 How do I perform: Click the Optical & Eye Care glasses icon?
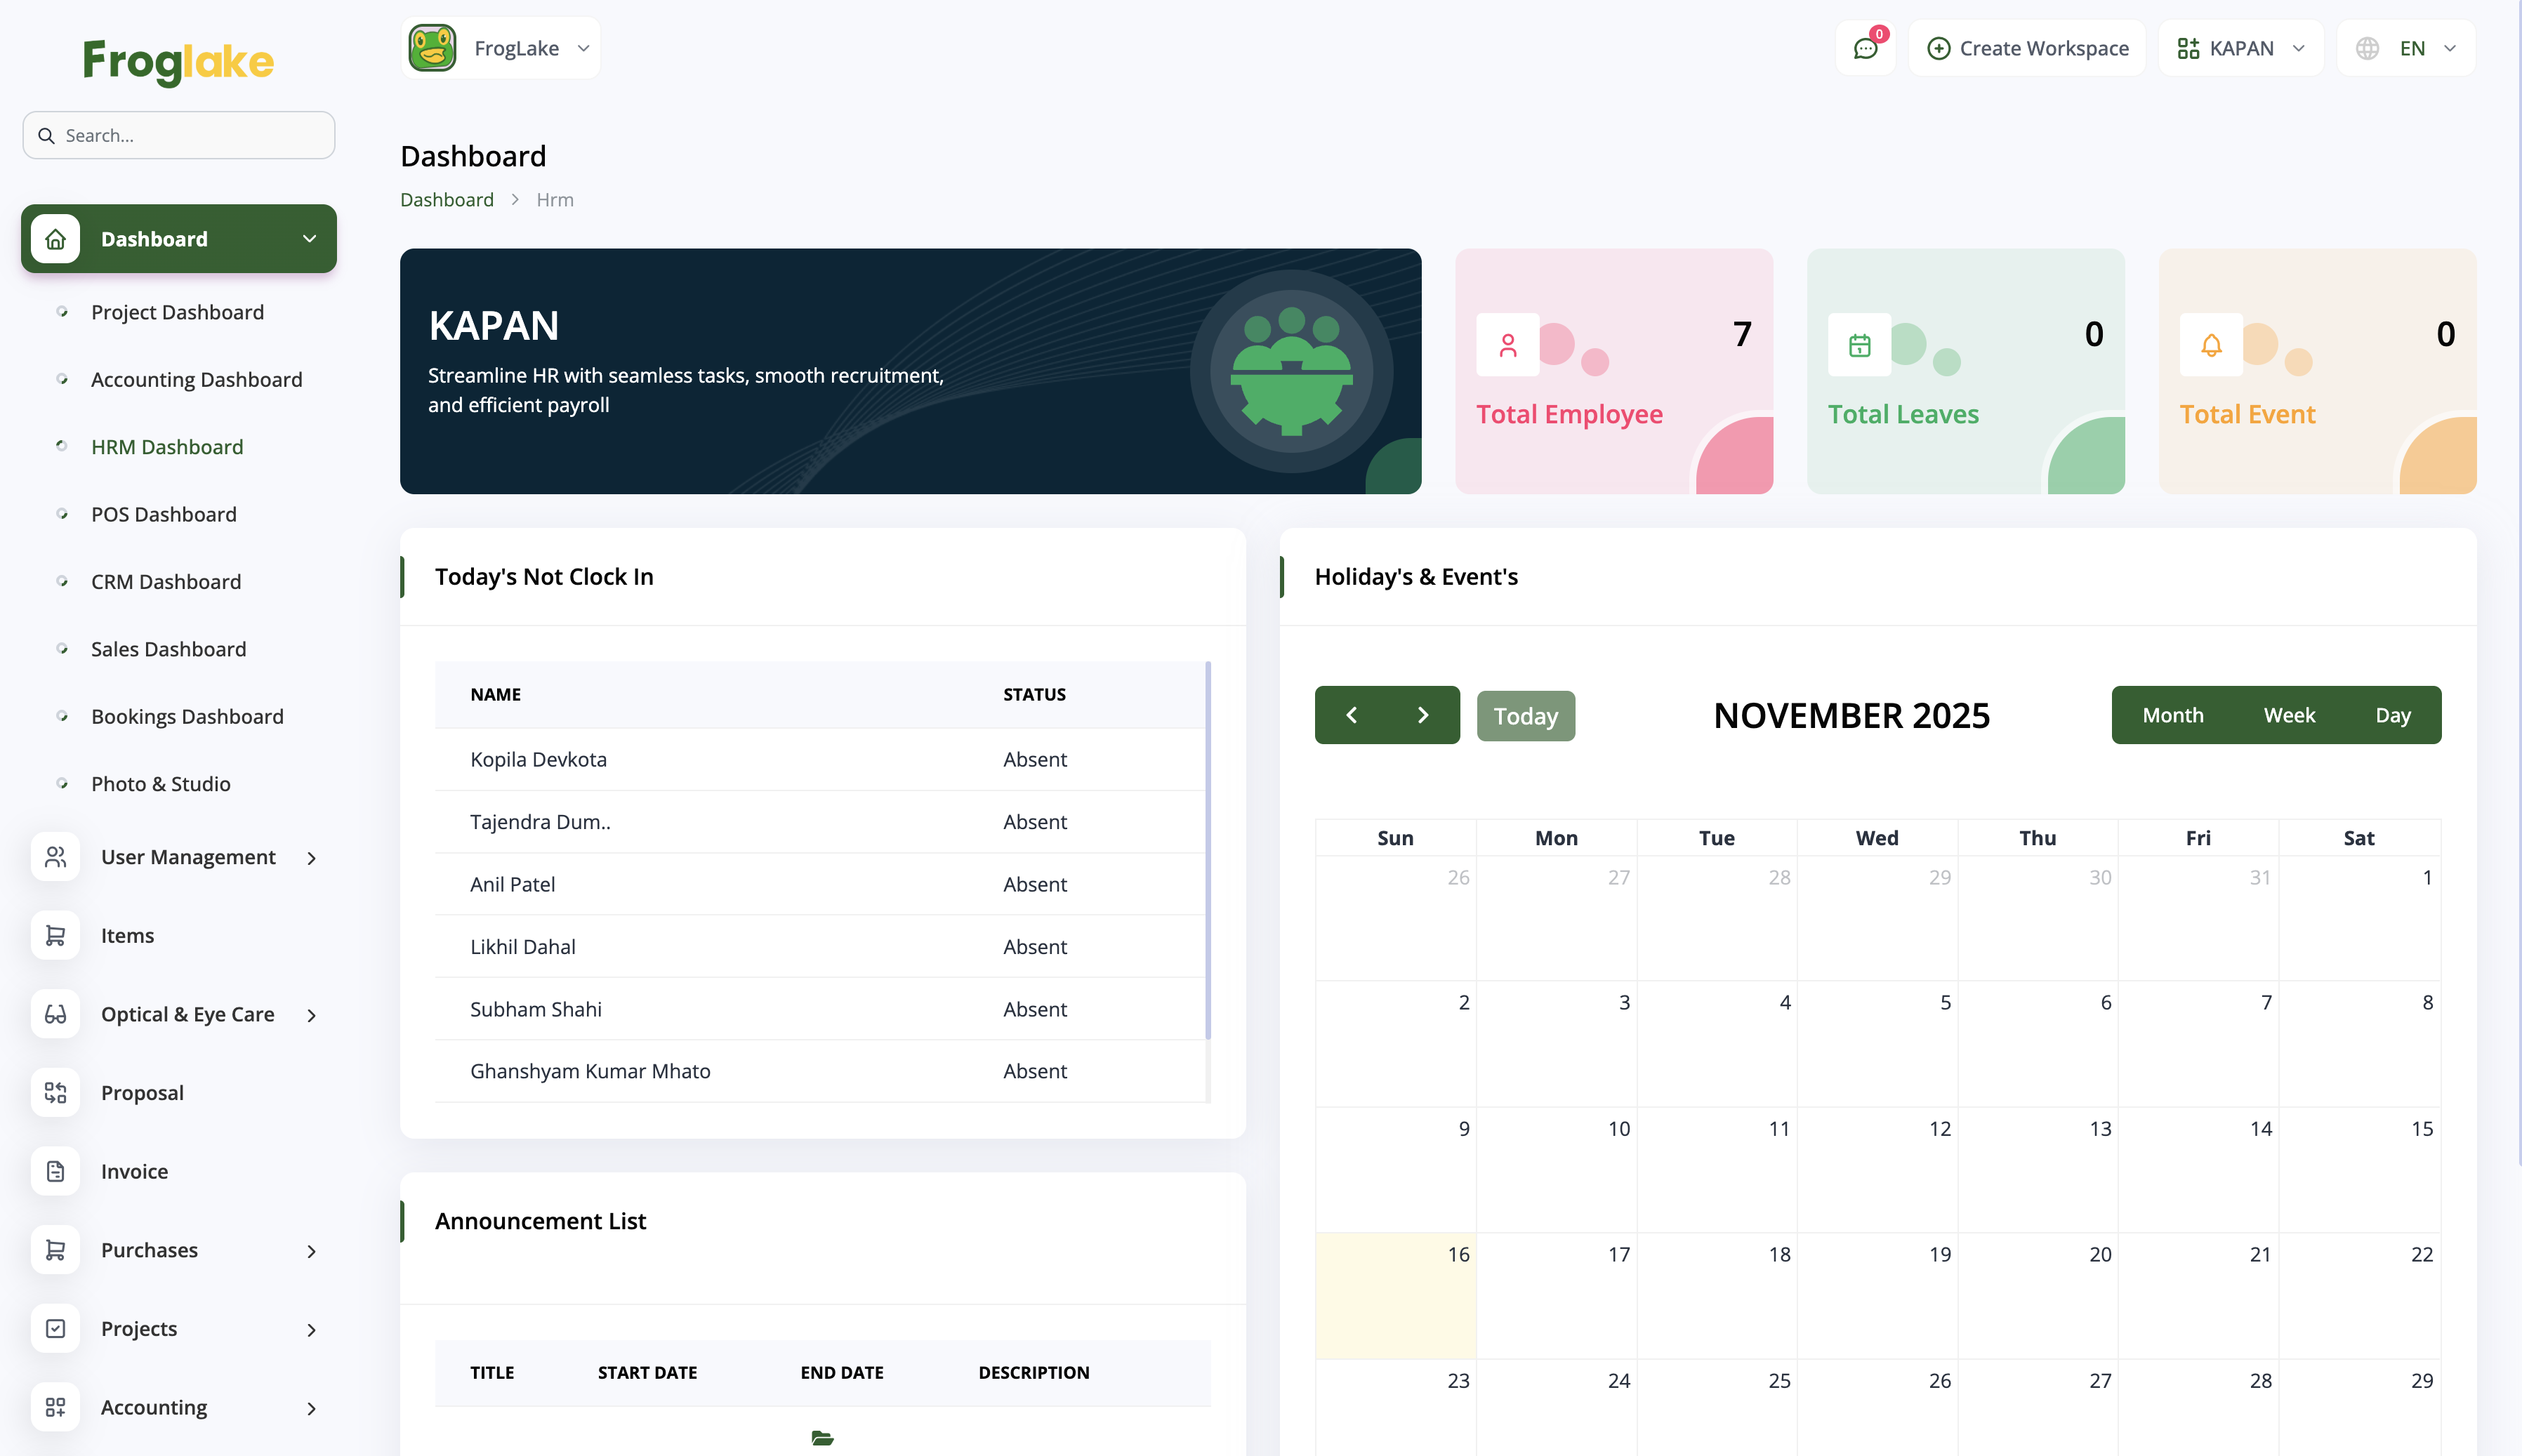55,1014
